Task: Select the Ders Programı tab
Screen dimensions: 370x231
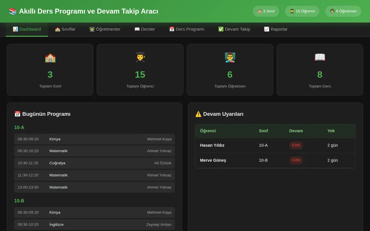Action: pos(187,29)
